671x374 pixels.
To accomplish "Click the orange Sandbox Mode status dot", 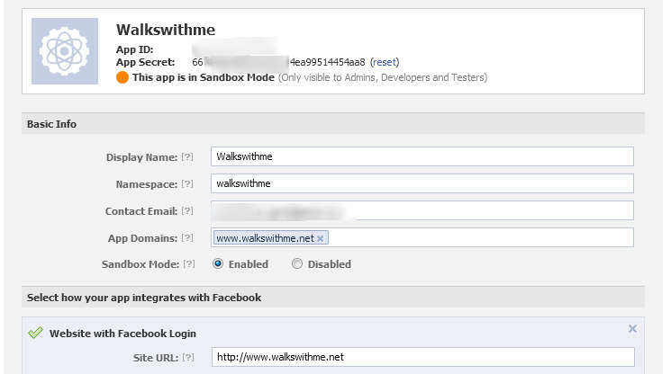I will [x=122, y=77].
